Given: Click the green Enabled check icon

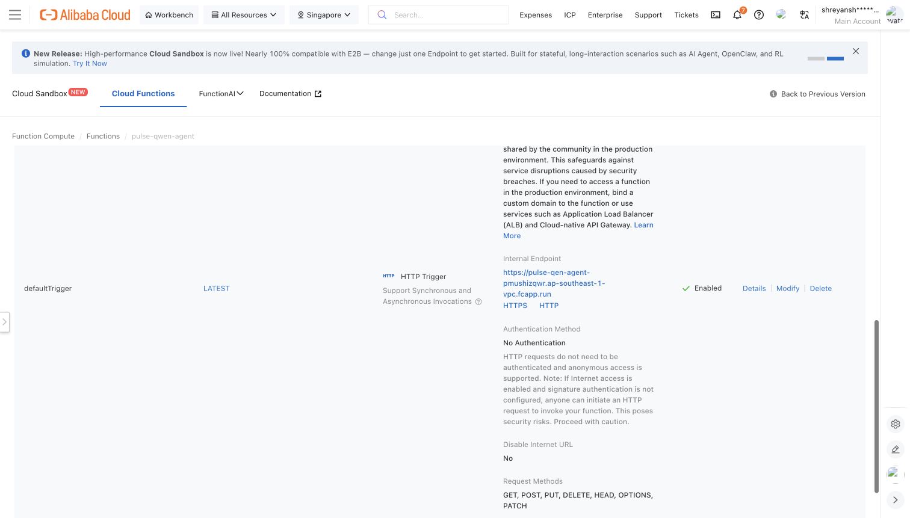Looking at the screenshot, I should (686, 289).
